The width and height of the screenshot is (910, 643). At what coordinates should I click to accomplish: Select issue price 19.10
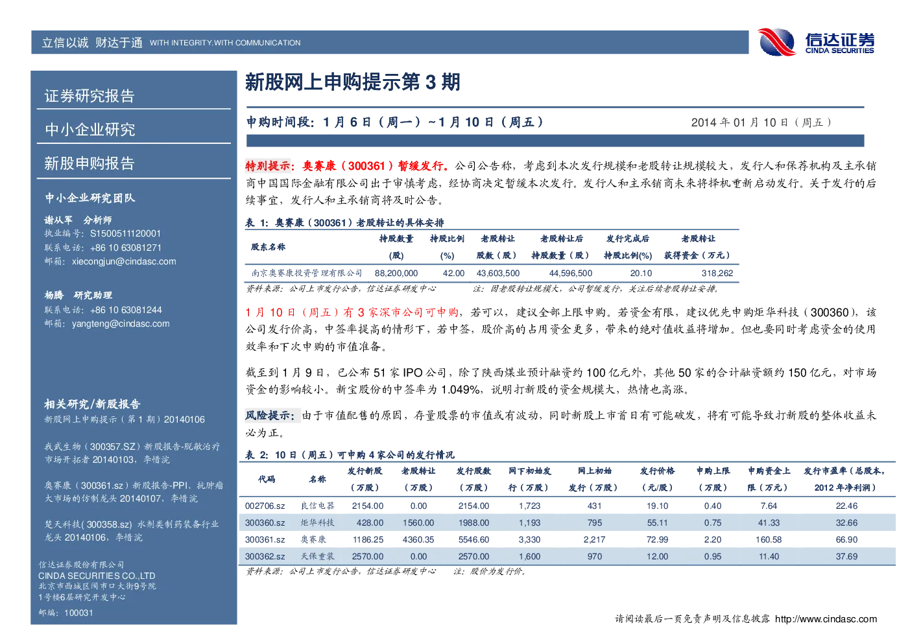(658, 506)
